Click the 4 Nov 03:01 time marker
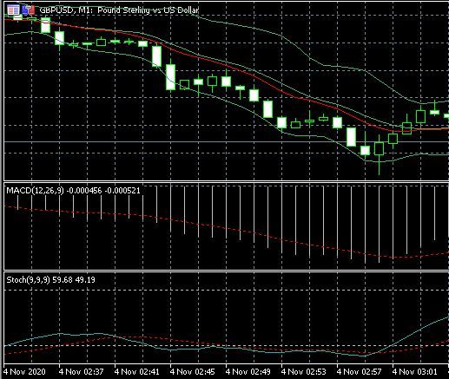The width and height of the screenshot is (449, 379). tap(414, 371)
